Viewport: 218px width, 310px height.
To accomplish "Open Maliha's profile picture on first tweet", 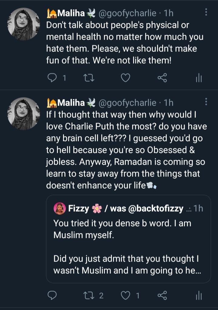I will pos(23,24).
